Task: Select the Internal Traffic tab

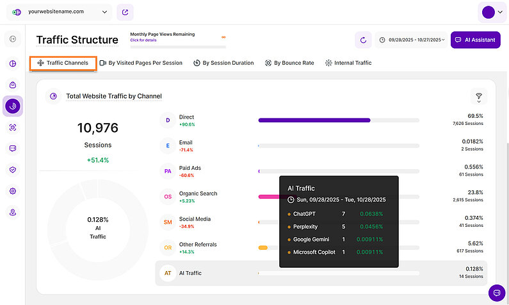Action: tap(348, 63)
